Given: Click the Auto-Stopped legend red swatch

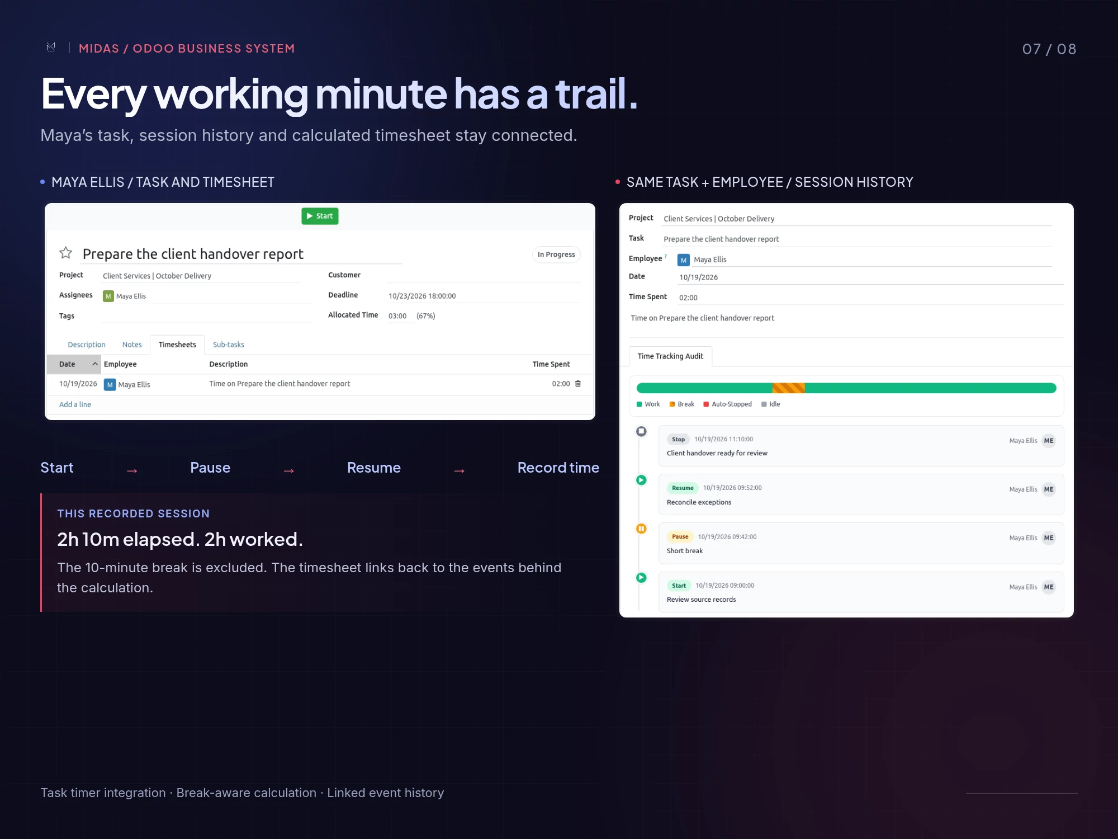Looking at the screenshot, I should click(x=706, y=404).
